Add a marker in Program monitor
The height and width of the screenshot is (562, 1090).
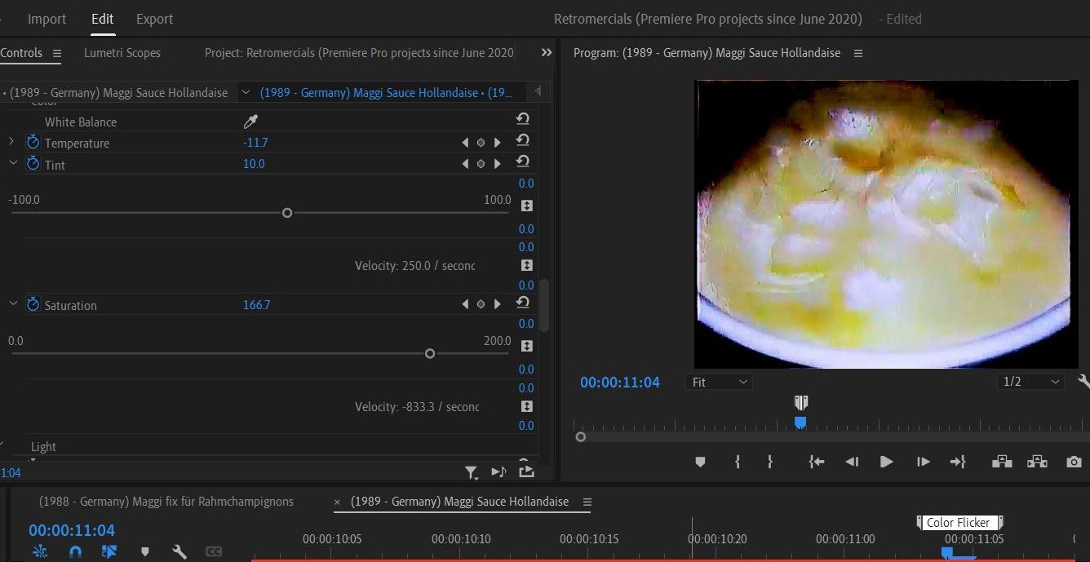(700, 462)
